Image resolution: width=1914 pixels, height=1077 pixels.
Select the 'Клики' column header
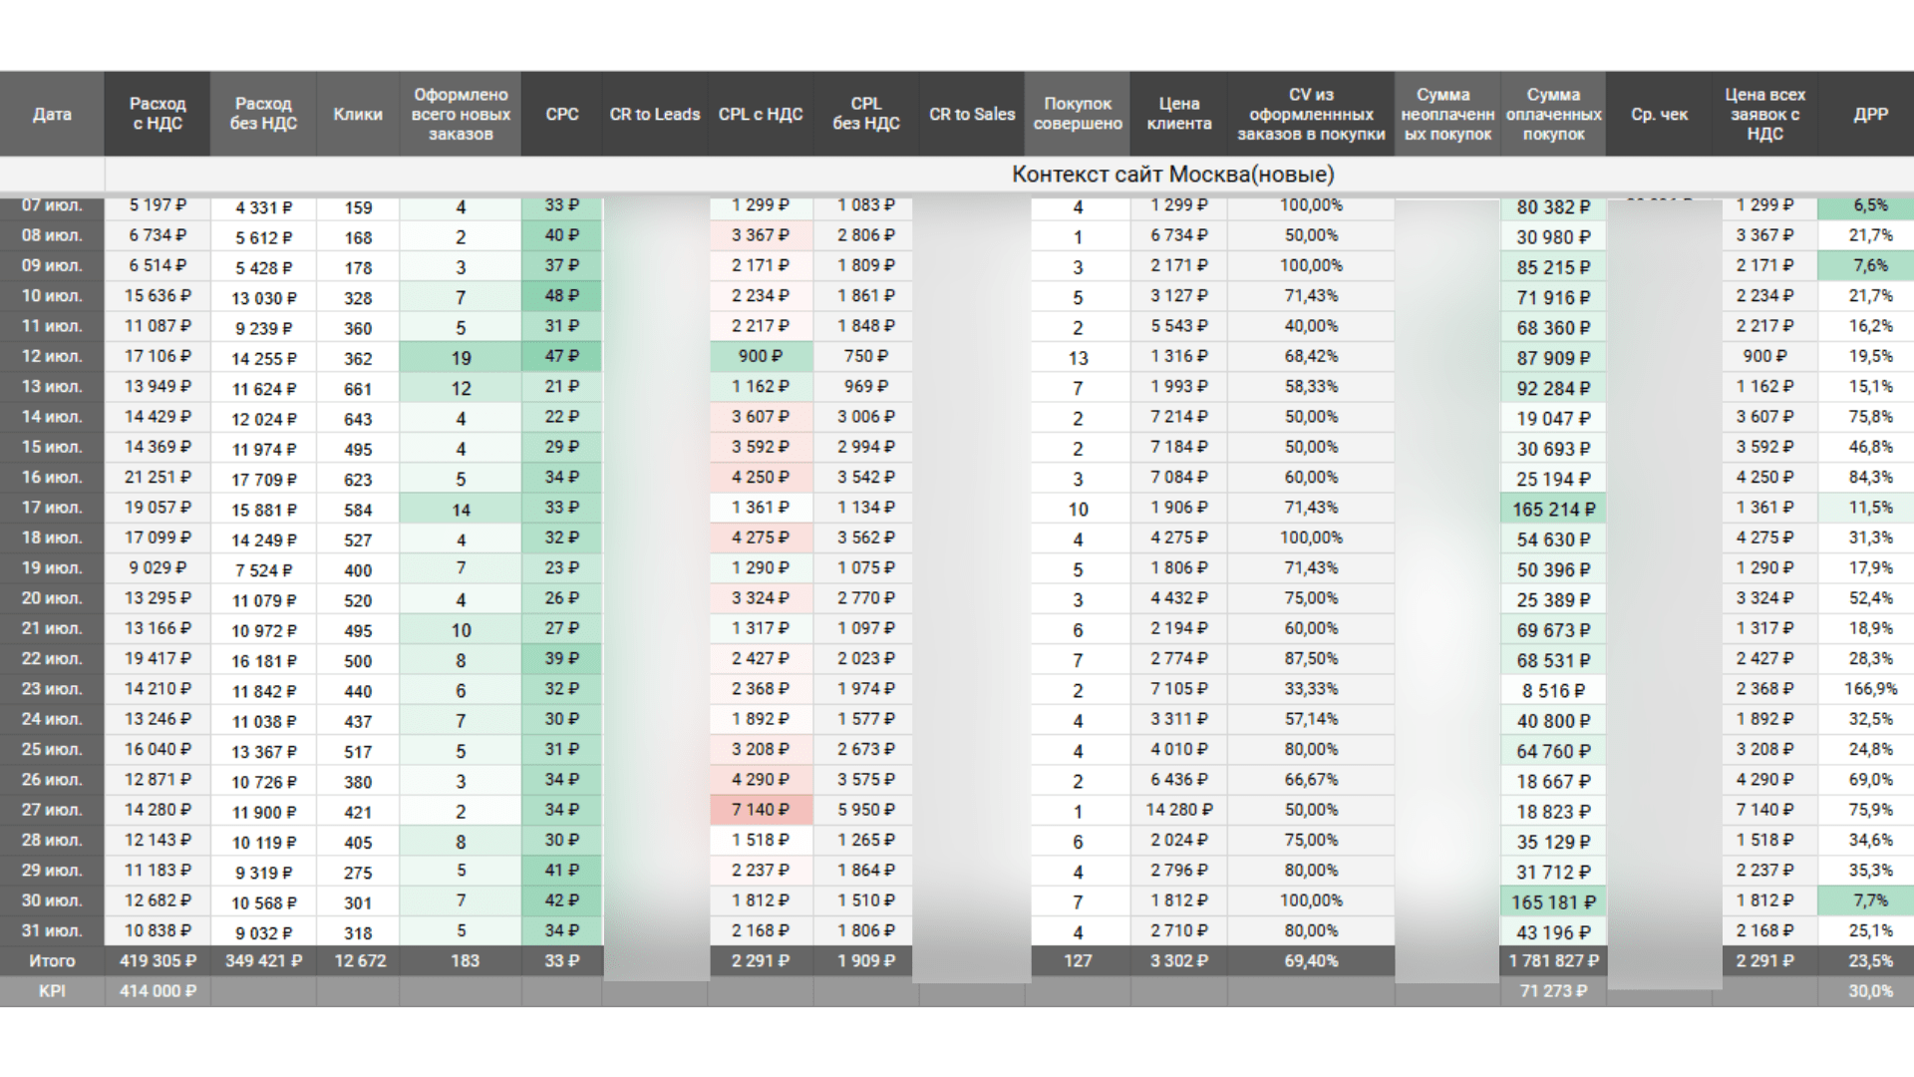358,115
